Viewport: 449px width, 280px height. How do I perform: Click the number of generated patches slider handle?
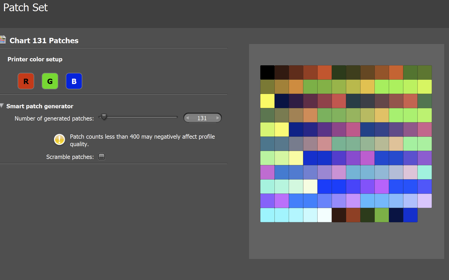click(104, 117)
